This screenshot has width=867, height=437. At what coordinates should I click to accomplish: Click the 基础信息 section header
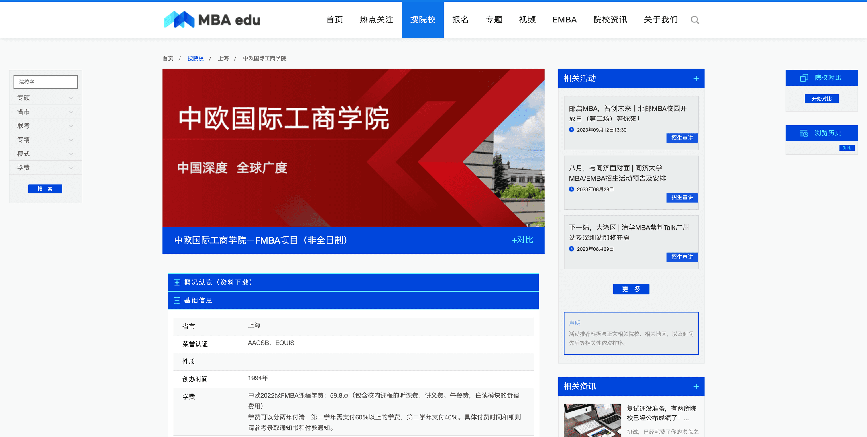353,300
